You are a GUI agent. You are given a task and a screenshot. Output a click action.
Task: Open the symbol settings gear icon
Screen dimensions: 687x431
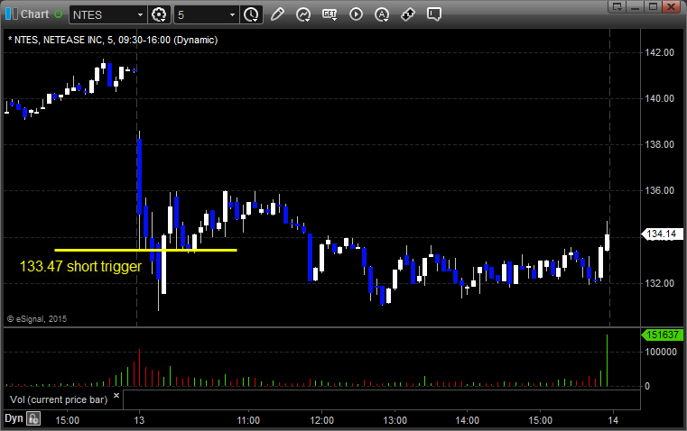point(160,14)
